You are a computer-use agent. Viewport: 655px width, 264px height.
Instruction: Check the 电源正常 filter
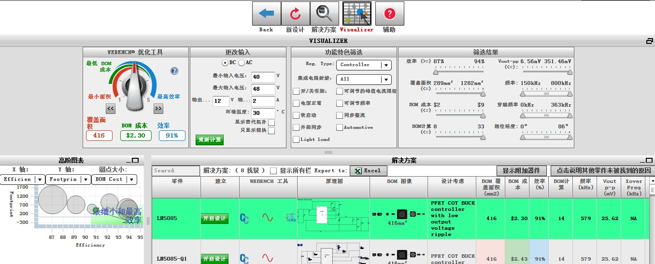point(296,103)
